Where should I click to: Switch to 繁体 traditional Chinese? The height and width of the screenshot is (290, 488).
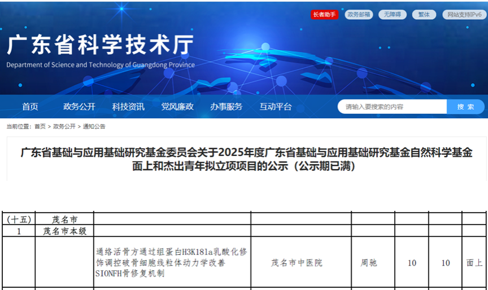coord(424,15)
